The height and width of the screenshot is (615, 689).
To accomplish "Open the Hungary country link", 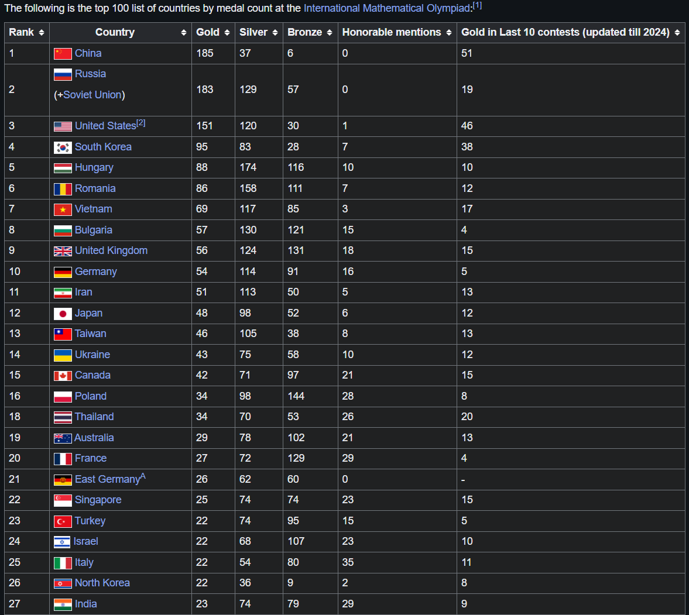I will [94, 168].
